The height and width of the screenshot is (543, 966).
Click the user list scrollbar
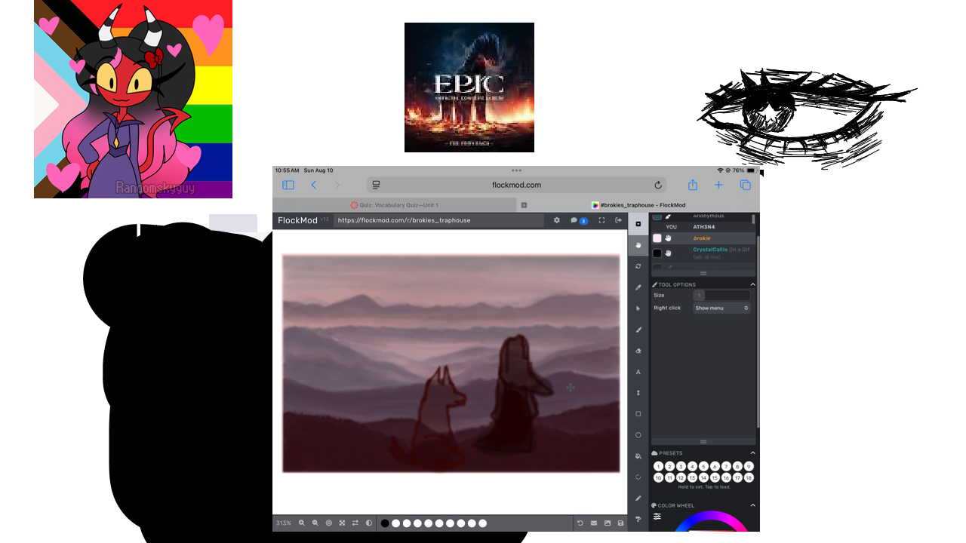tap(754, 219)
